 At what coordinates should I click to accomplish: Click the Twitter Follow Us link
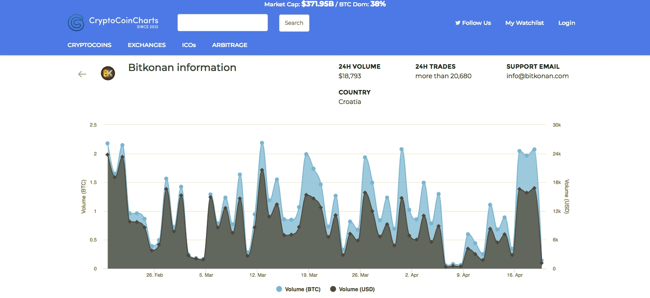tap(473, 23)
